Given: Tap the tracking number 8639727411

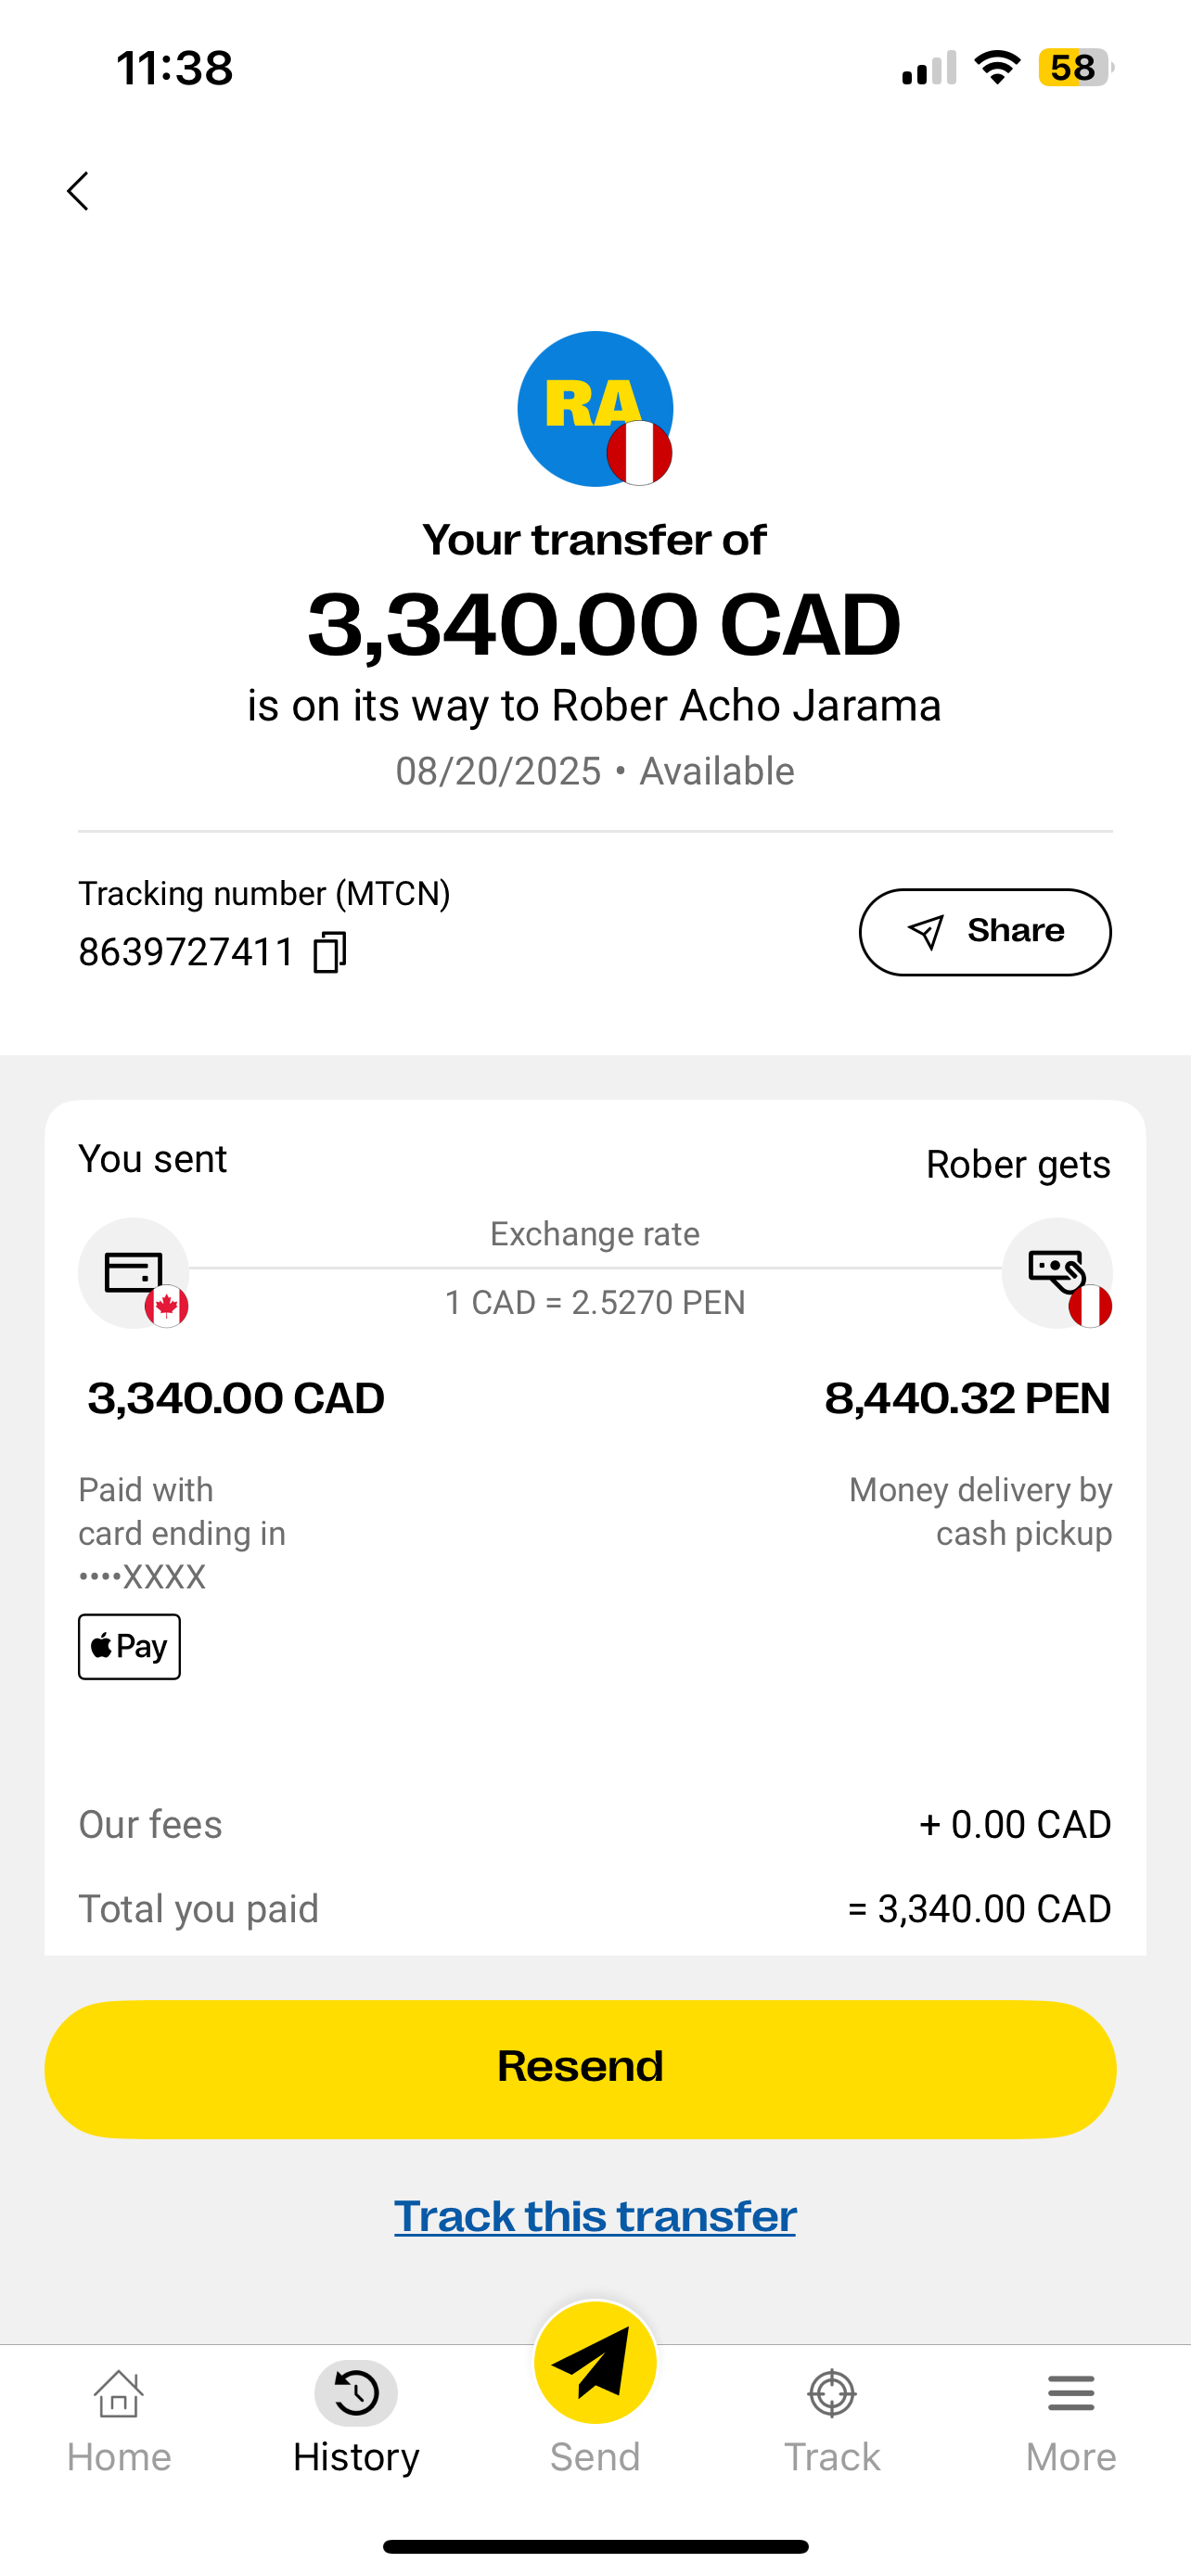Looking at the screenshot, I should [186, 952].
